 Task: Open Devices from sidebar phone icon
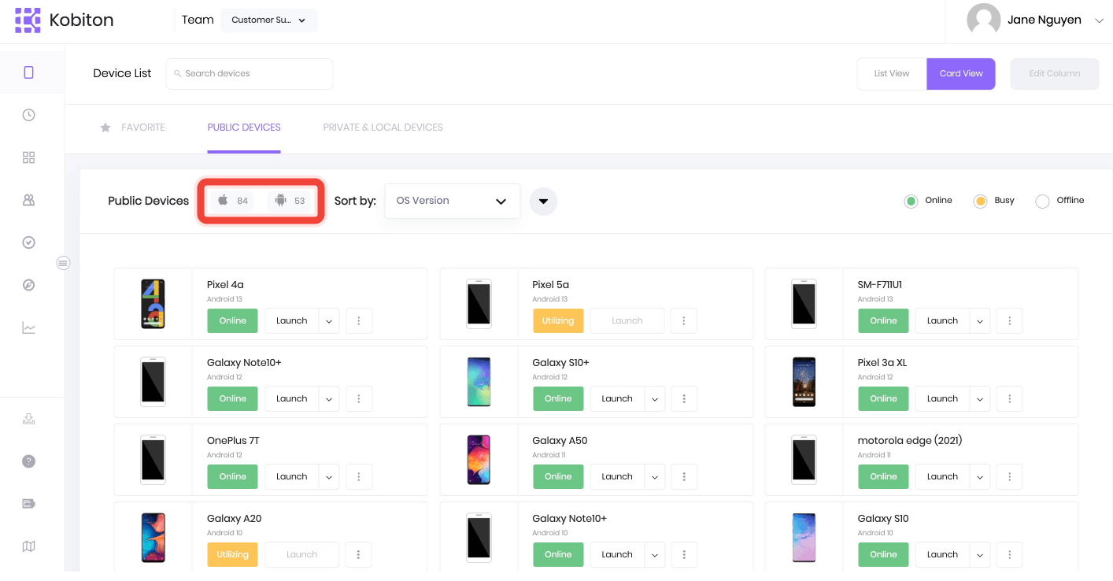click(29, 72)
